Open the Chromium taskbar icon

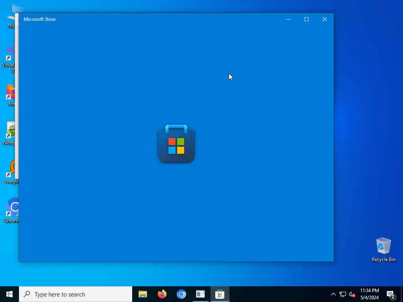(181, 294)
